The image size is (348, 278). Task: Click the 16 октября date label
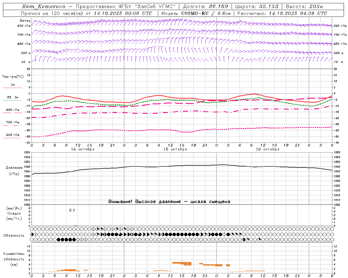(x=268, y=149)
